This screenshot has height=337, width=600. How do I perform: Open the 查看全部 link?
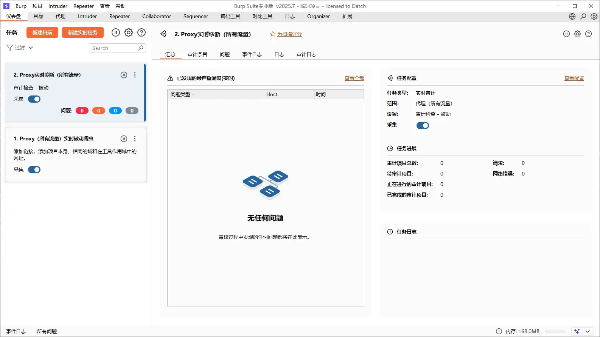pyautogui.click(x=354, y=78)
